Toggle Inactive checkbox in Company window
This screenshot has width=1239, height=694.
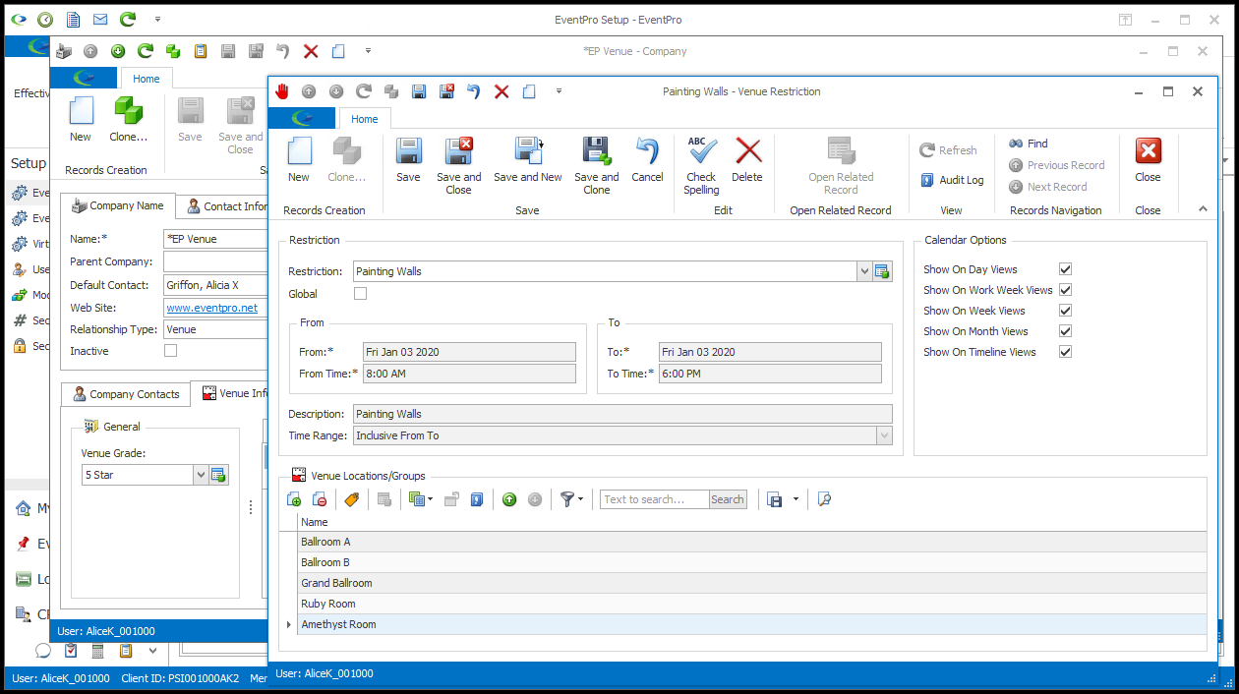coord(170,351)
